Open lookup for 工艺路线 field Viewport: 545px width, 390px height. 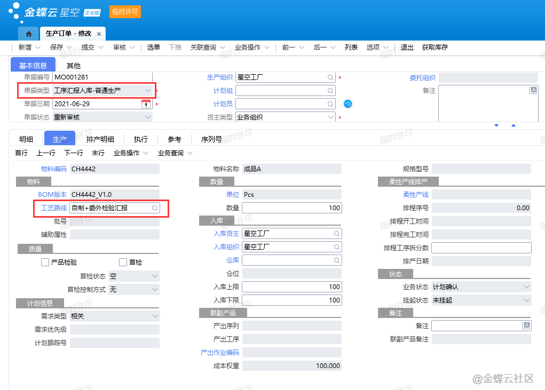[x=155, y=208]
